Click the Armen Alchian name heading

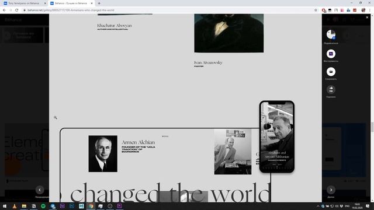138,142
